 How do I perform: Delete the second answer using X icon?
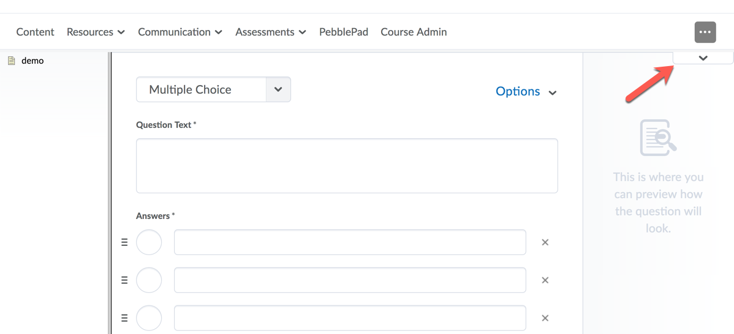(x=545, y=280)
